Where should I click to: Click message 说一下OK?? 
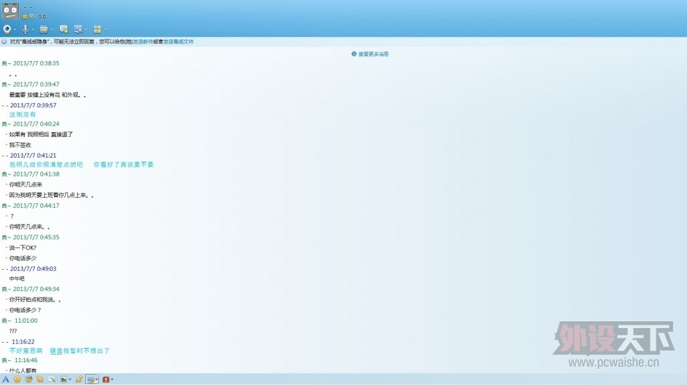(23, 248)
